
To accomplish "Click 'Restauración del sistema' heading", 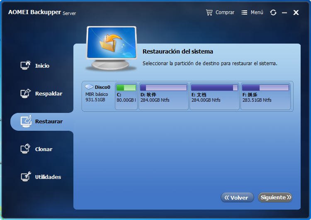I will [178, 51].
